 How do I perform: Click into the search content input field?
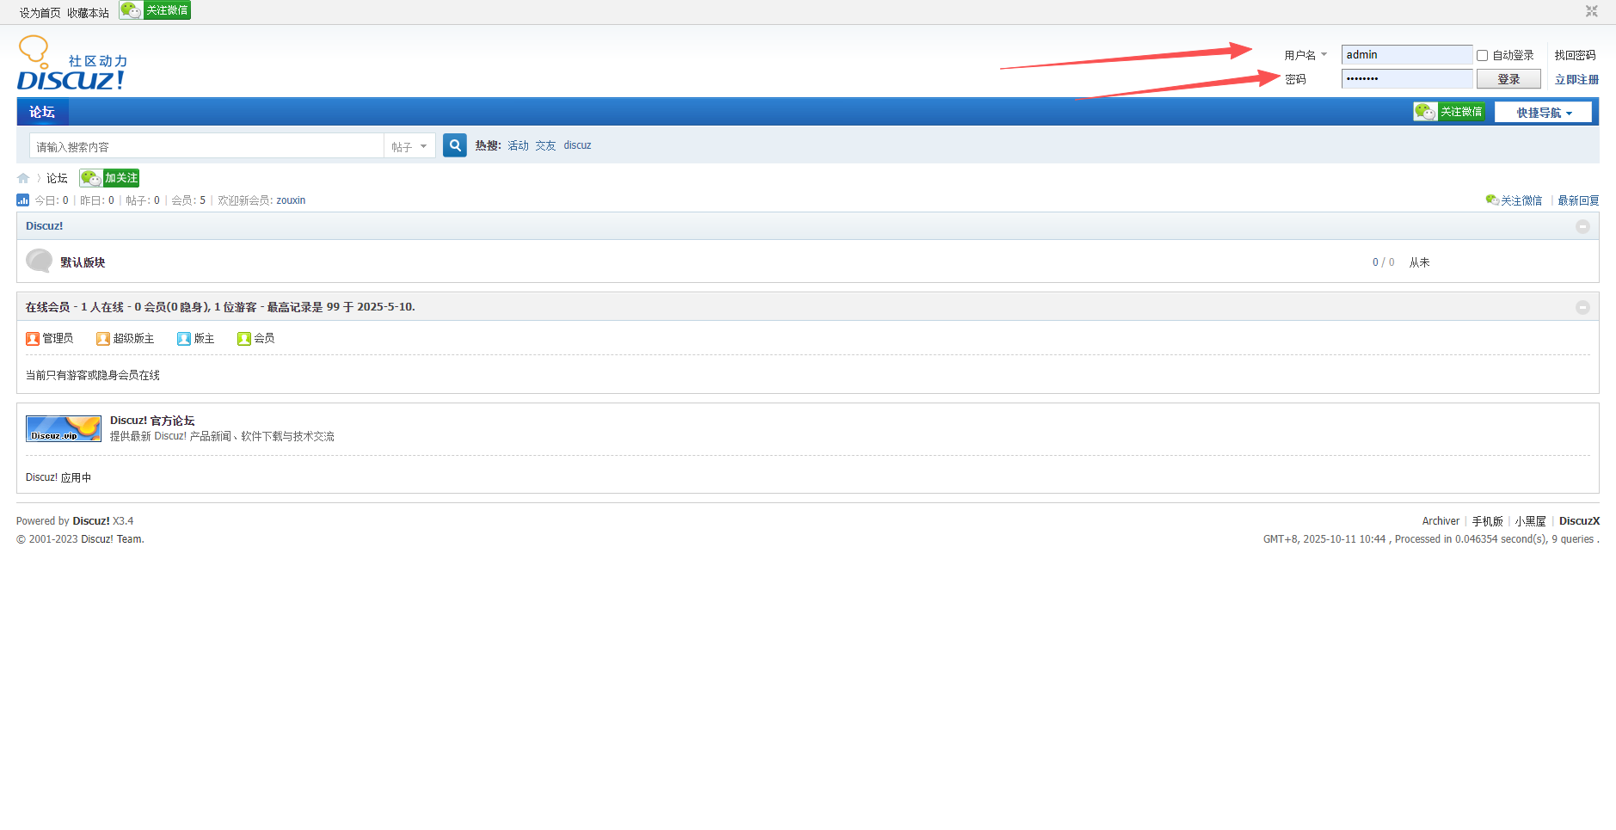[206, 147]
